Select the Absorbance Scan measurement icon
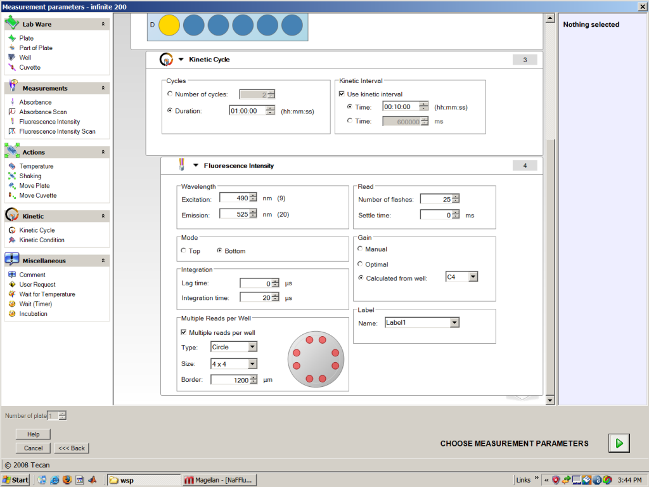Image resolution: width=649 pixels, height=487 pixels. click(x=12, y=112)
